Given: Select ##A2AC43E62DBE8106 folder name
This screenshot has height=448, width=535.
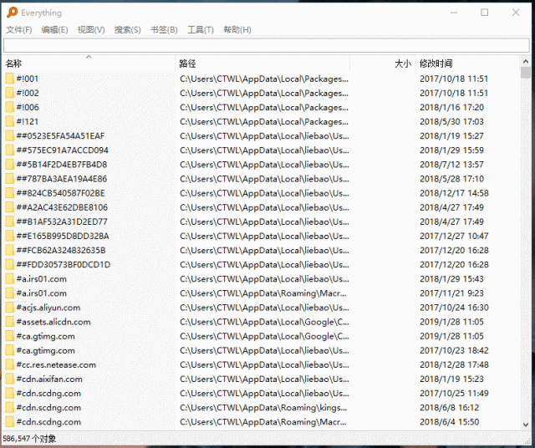Looking at the screenshot, I should point(62,207).
